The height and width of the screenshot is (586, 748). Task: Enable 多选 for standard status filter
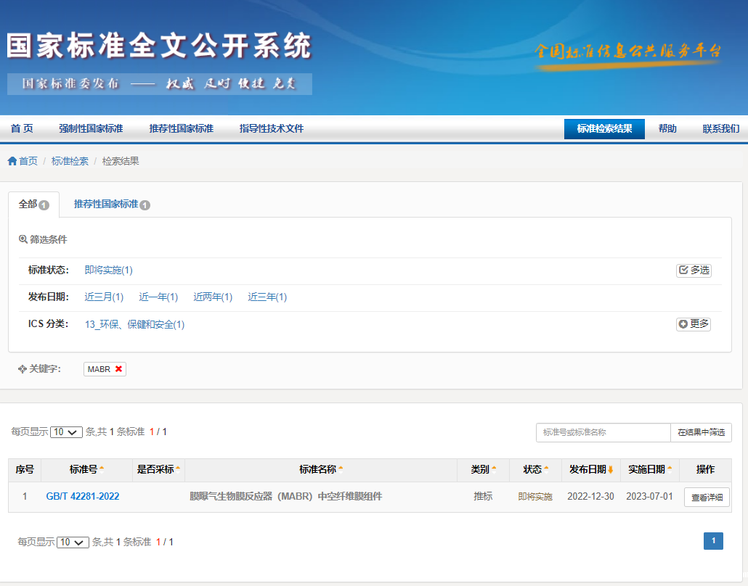694,270
